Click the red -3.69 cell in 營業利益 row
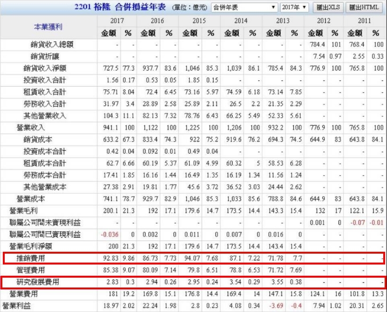 276,306
